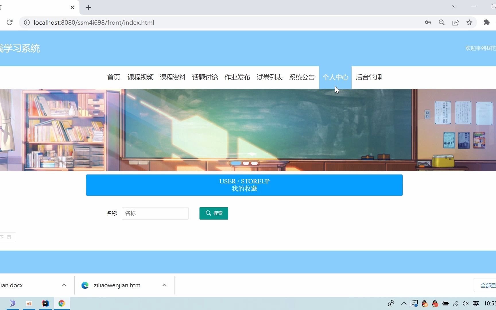Select the second carousel indicator dot

[x=246, y=163]
